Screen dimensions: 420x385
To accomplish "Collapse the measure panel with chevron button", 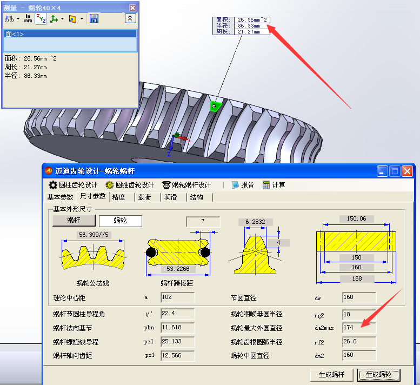I will (x=130, y=18).
